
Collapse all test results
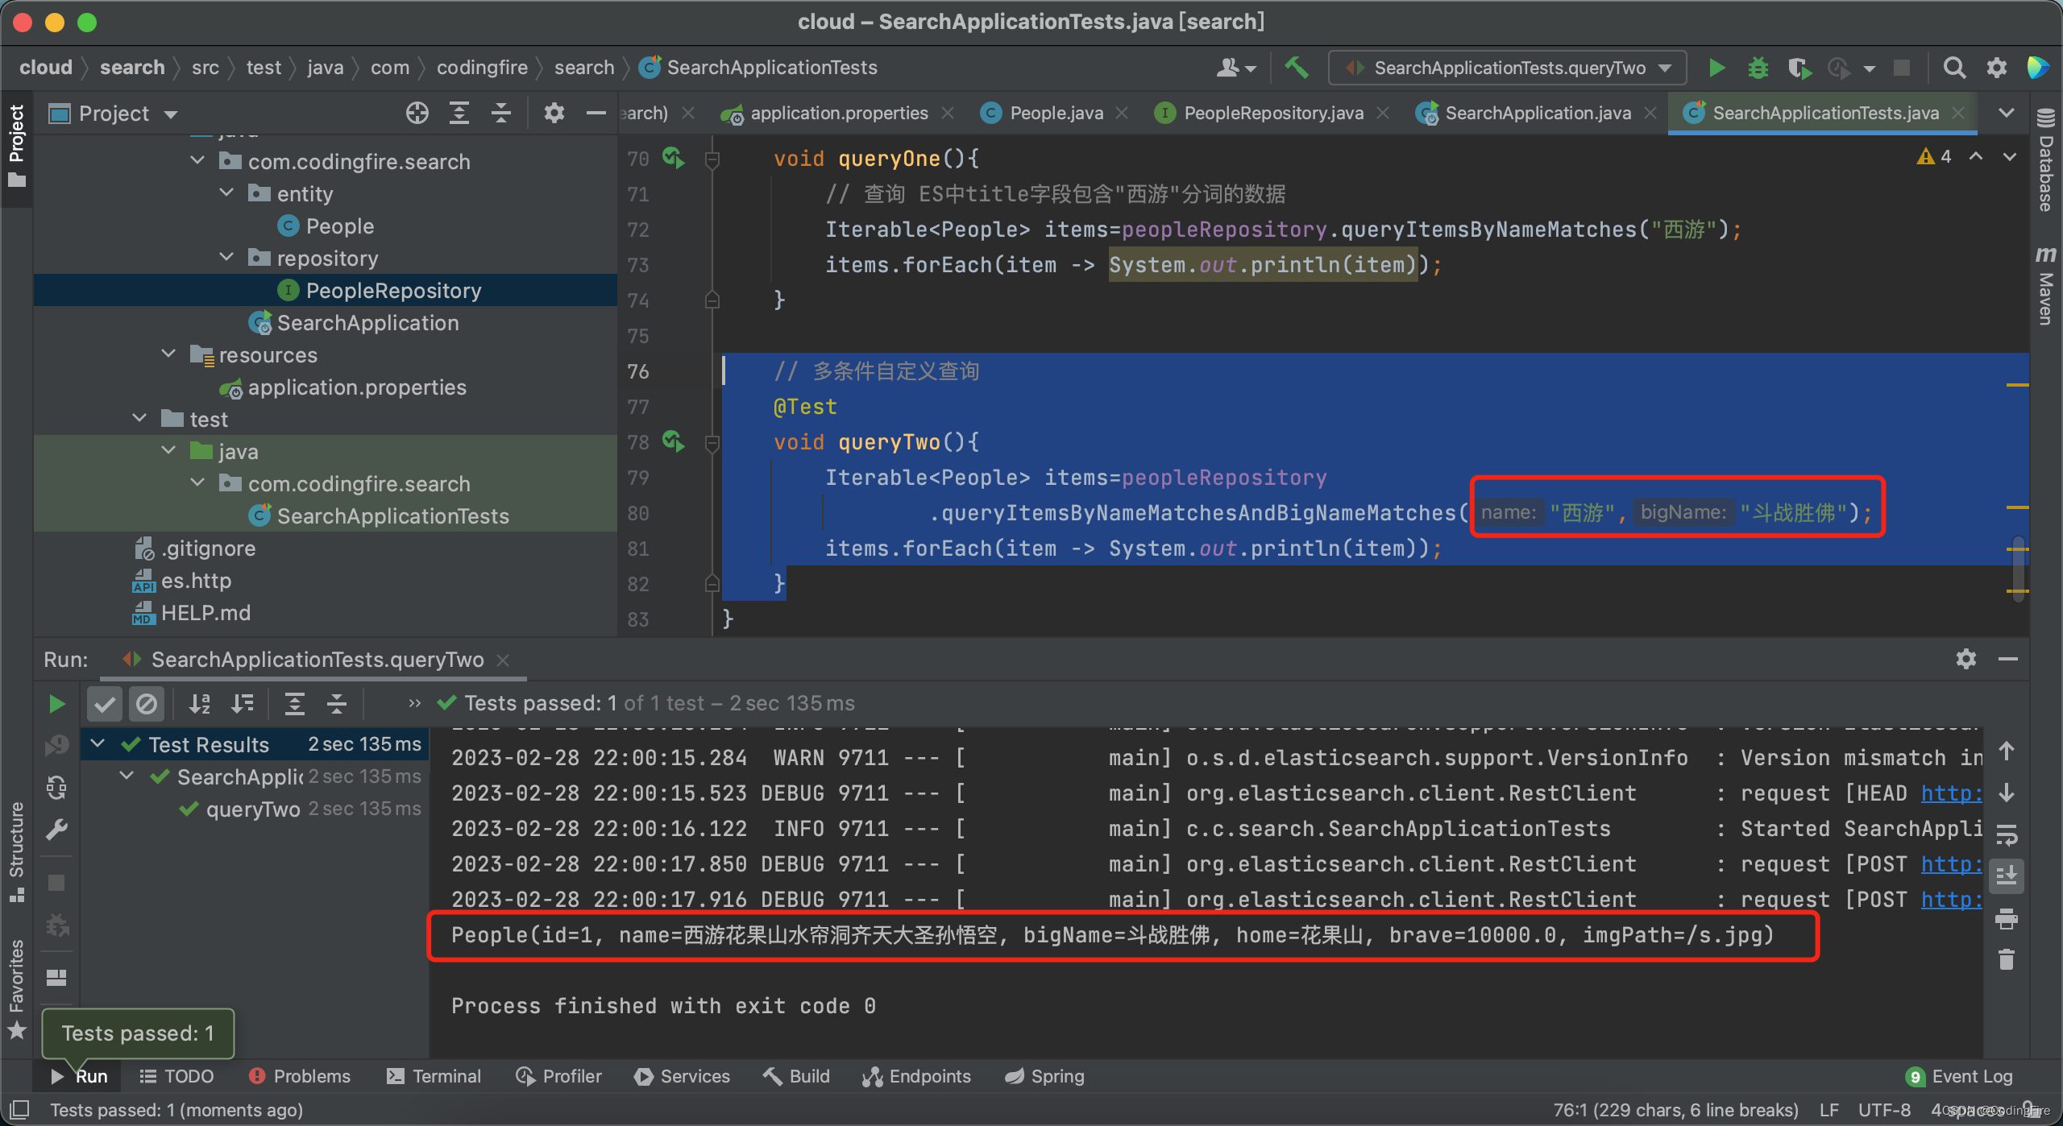click(337, 704)
